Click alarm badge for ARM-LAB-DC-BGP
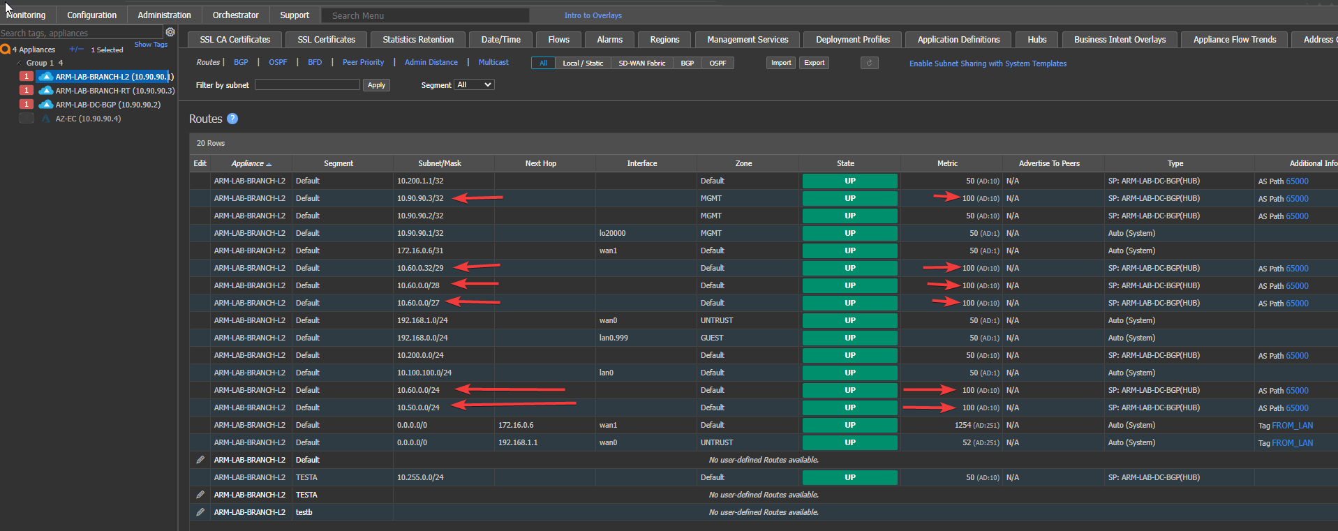This screenshot has height=531, width=1338. pos(27,104)
